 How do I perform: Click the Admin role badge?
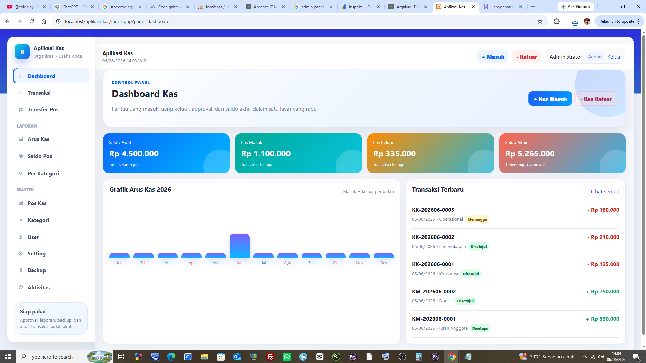coord(594,57)
